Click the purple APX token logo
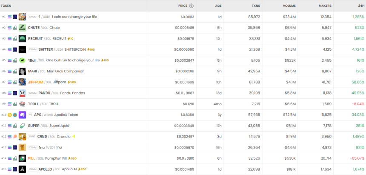The height and width of the screenshot is (175, 366). (22, 115)
